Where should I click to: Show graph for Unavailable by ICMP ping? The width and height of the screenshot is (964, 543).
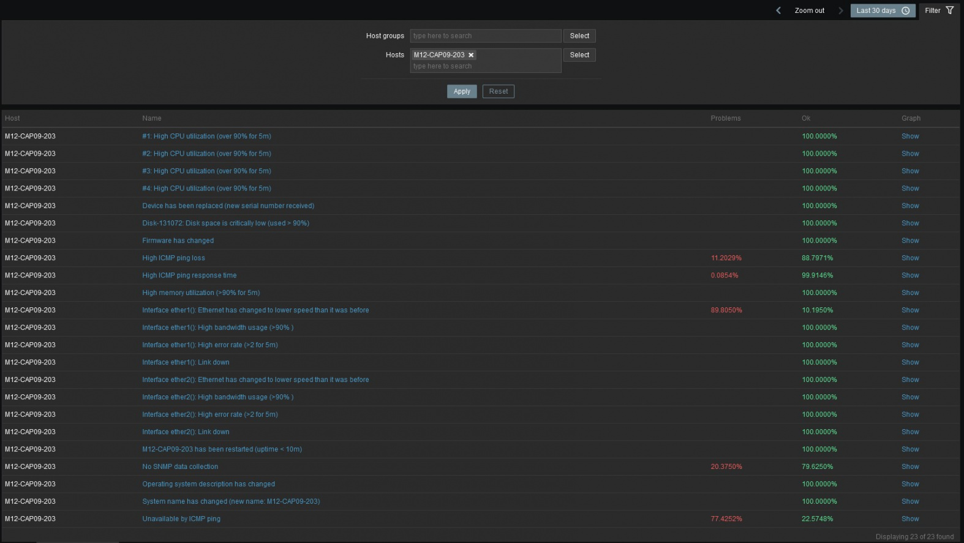(x=910, y=519)
